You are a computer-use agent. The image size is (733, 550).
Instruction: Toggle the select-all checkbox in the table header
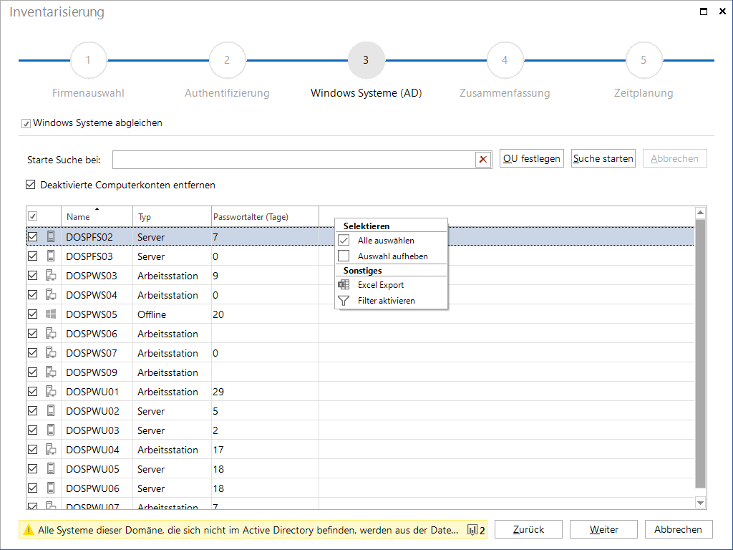tap(32, 216)
